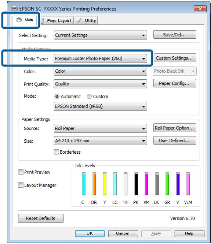Click the Version 6.70 text
211x244 pixels.
coord(182,218)
